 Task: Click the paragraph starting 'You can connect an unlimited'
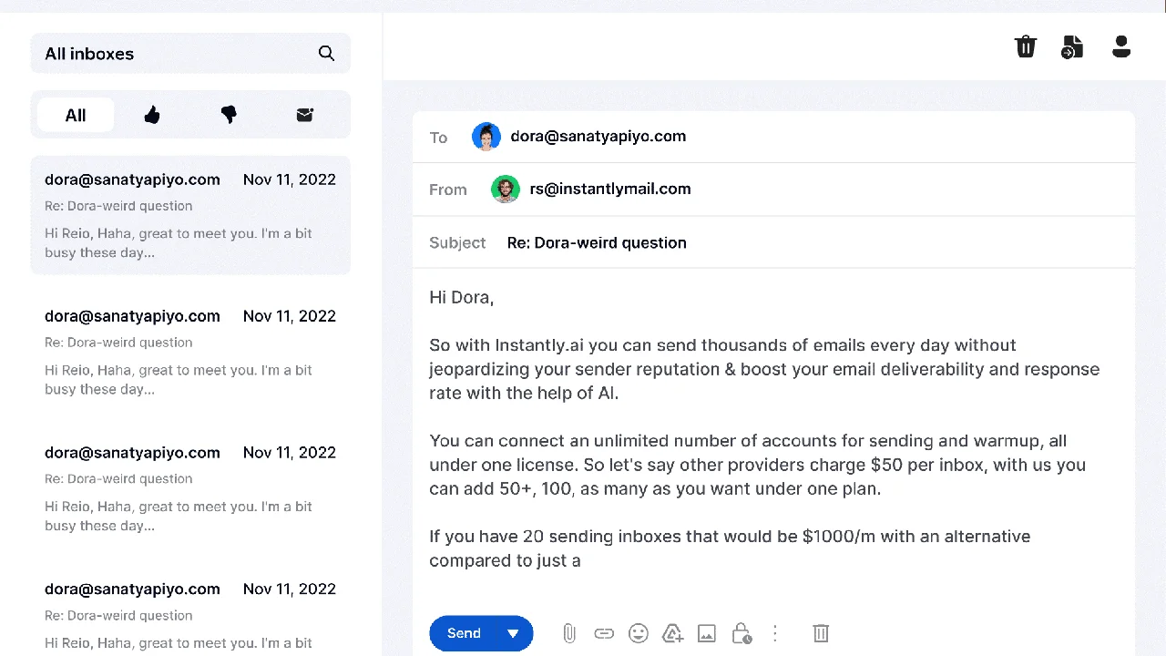pos(757,465)
